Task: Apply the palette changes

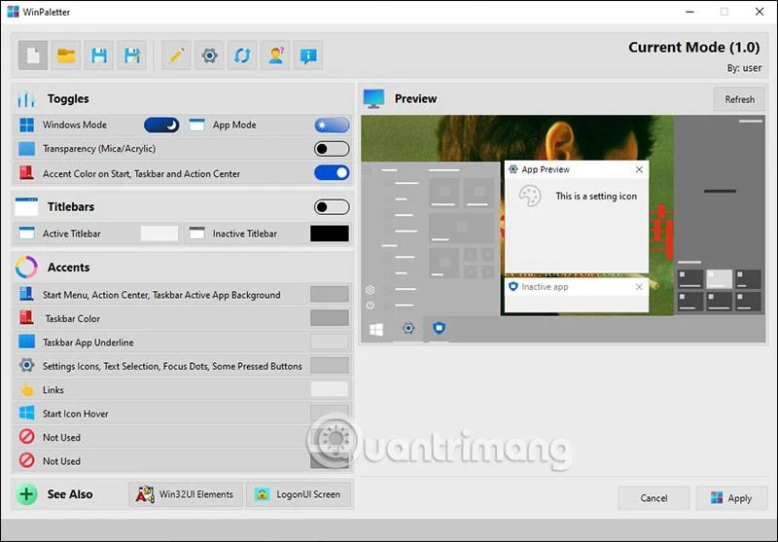Action: tap(731, 498)
